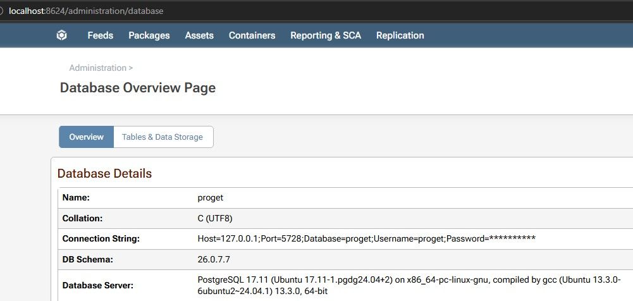633x301 pixels.
Task: Click the browser address bar URL
Action: (86, 11)
